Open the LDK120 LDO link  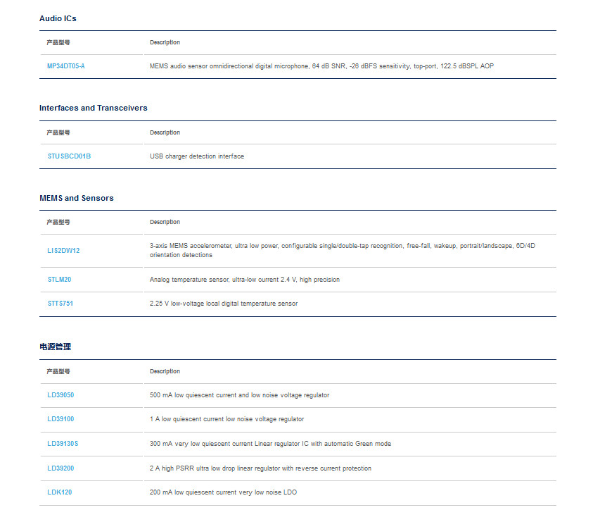pos(59,492)
